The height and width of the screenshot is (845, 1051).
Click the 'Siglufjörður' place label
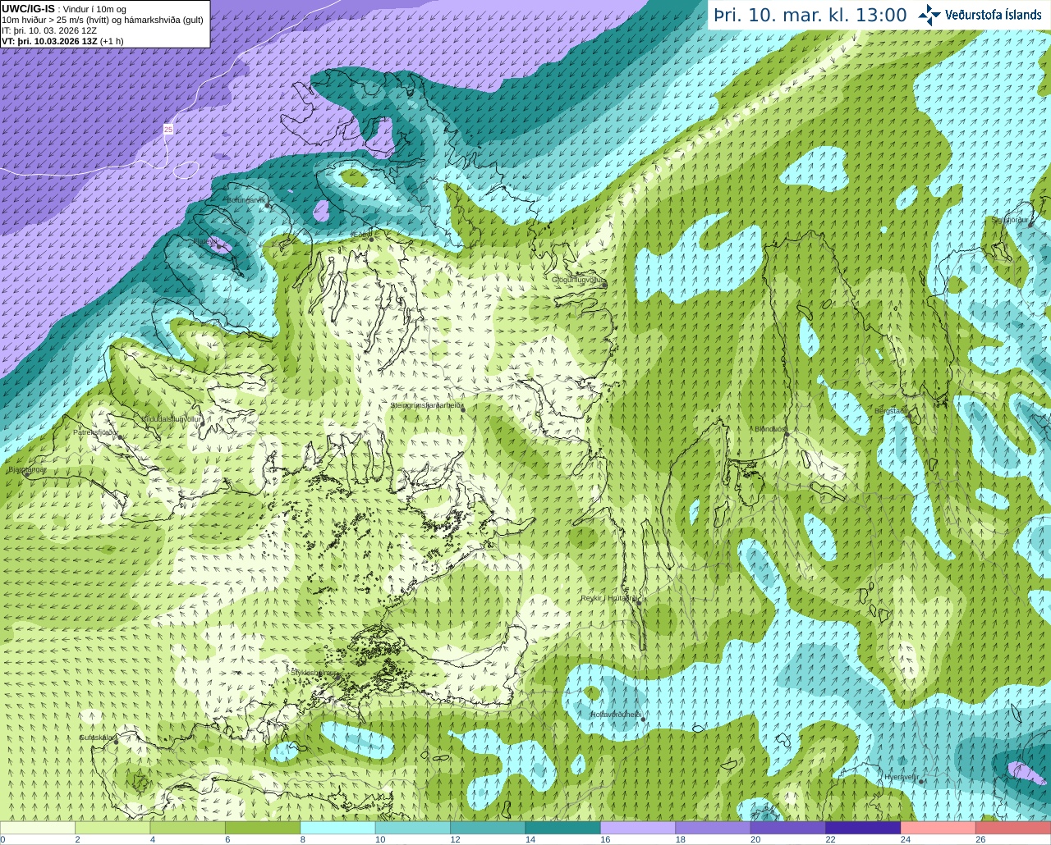click(1010, 220)
